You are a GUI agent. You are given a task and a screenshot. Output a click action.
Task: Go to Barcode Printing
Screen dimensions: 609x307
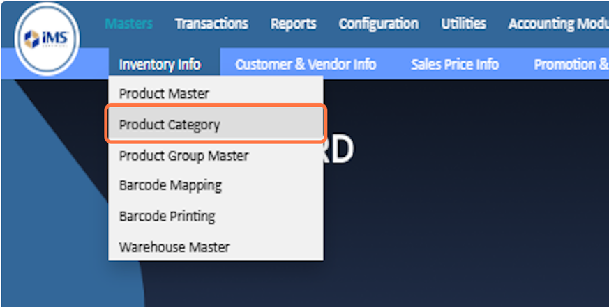167,216
